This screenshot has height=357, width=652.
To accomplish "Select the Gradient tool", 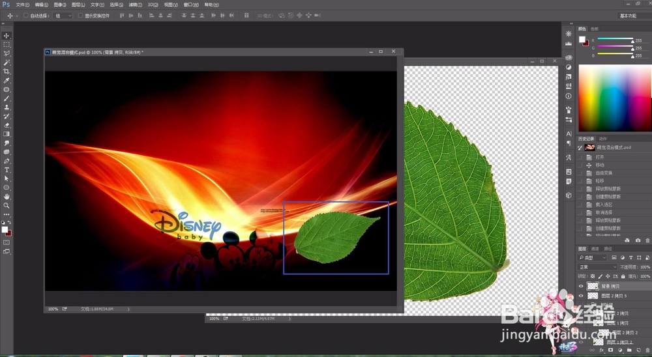I will (x=7, y=134).
